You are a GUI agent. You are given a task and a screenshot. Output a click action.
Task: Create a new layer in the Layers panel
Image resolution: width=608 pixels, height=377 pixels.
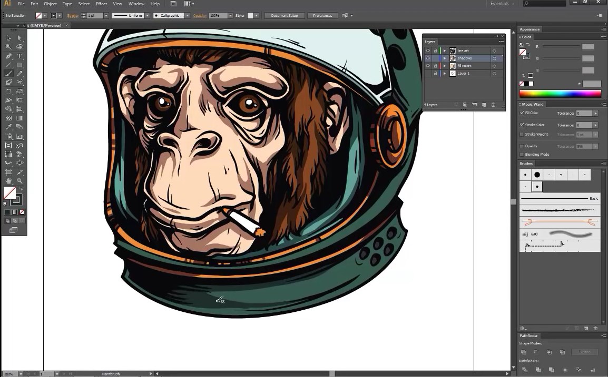point(484,105)
